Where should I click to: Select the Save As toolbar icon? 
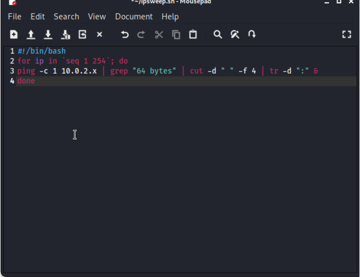click(x=66, y=35)
